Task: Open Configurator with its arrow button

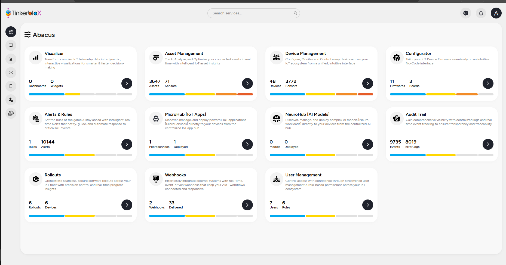Action: pos(488,83)
